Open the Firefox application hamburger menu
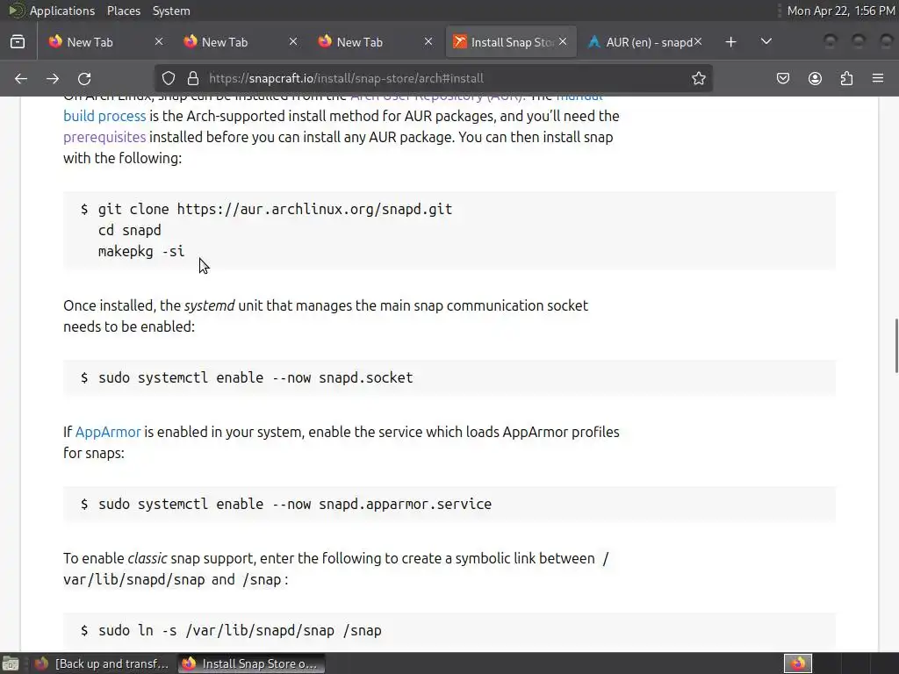899x674 pixels. (x=878, y=78)
